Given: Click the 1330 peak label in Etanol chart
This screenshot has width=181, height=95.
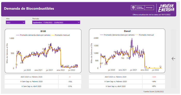Looking at the screenshot, I should point(132,47).
